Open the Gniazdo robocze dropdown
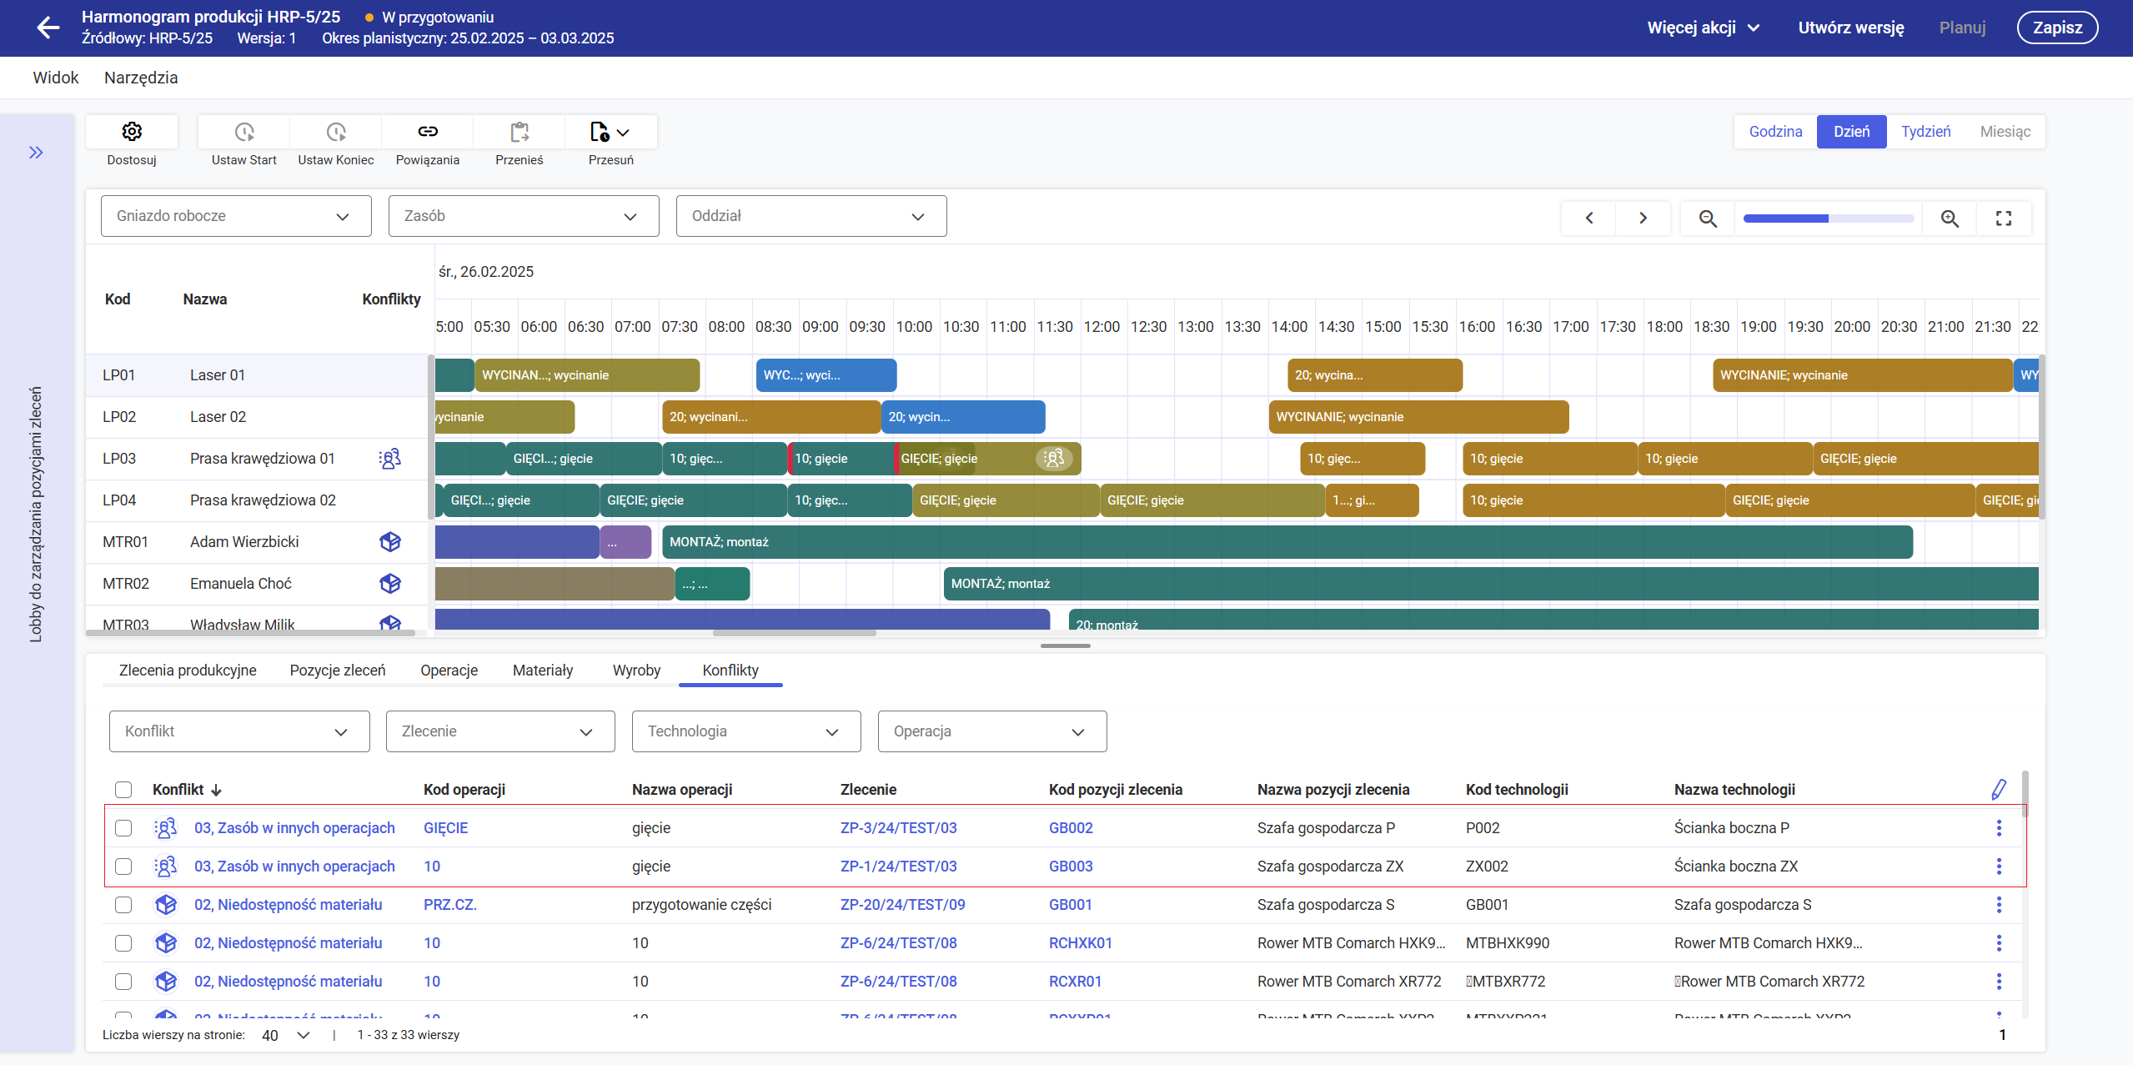Viewport: 2133px width, 1065px height. tap(236, 216)
